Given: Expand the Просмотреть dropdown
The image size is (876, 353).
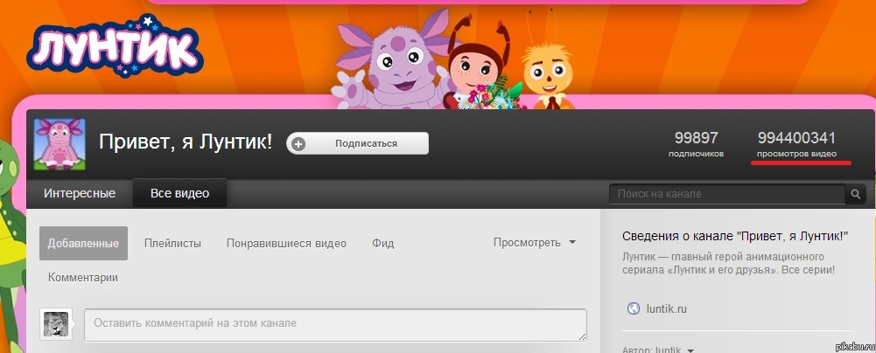Looking at the screenshot, I should coord(534,243).
